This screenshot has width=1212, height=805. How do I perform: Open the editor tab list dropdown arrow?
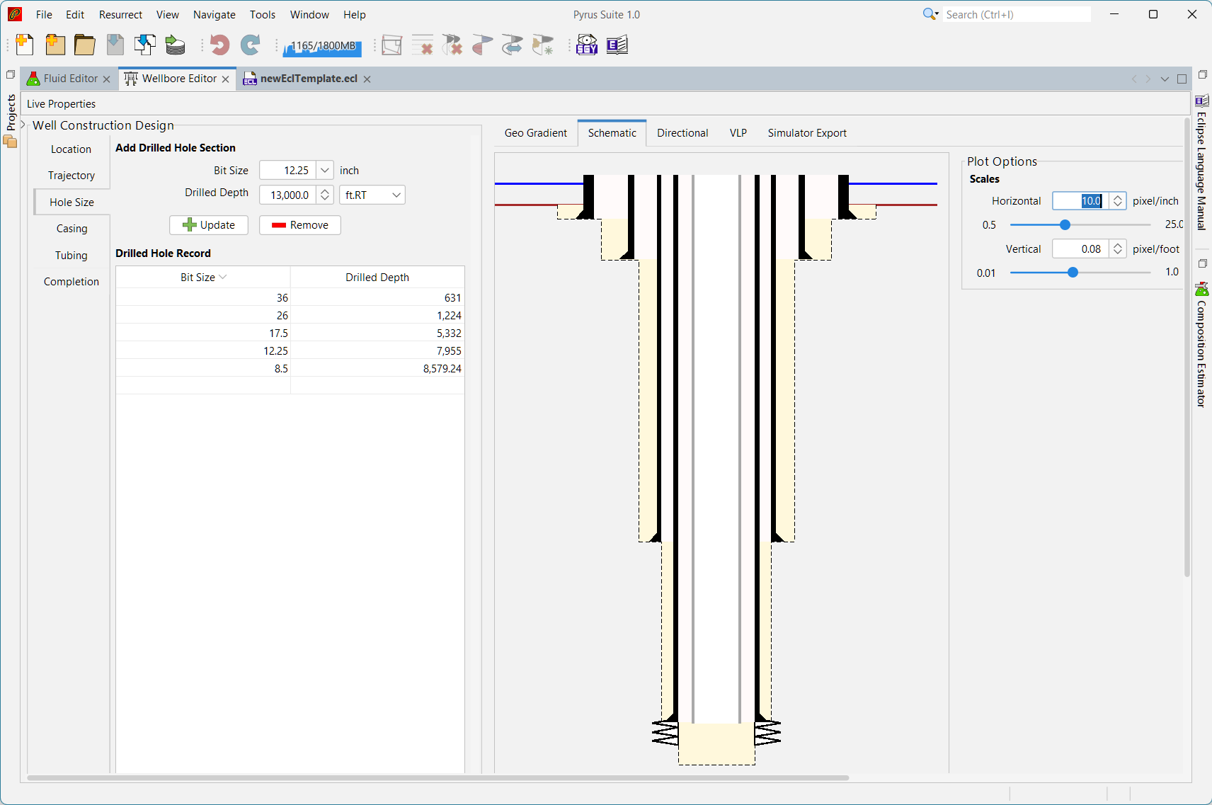tap(1165, 79)
